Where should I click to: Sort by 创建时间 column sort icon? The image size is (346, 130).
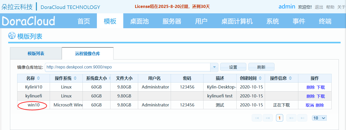(260, 78)
